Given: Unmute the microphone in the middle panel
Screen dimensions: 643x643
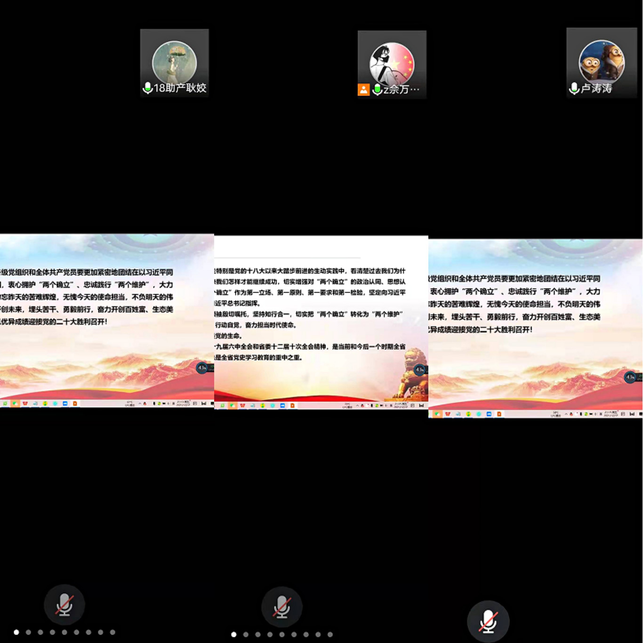Looking at the screenshot, I should pos(281,607).
